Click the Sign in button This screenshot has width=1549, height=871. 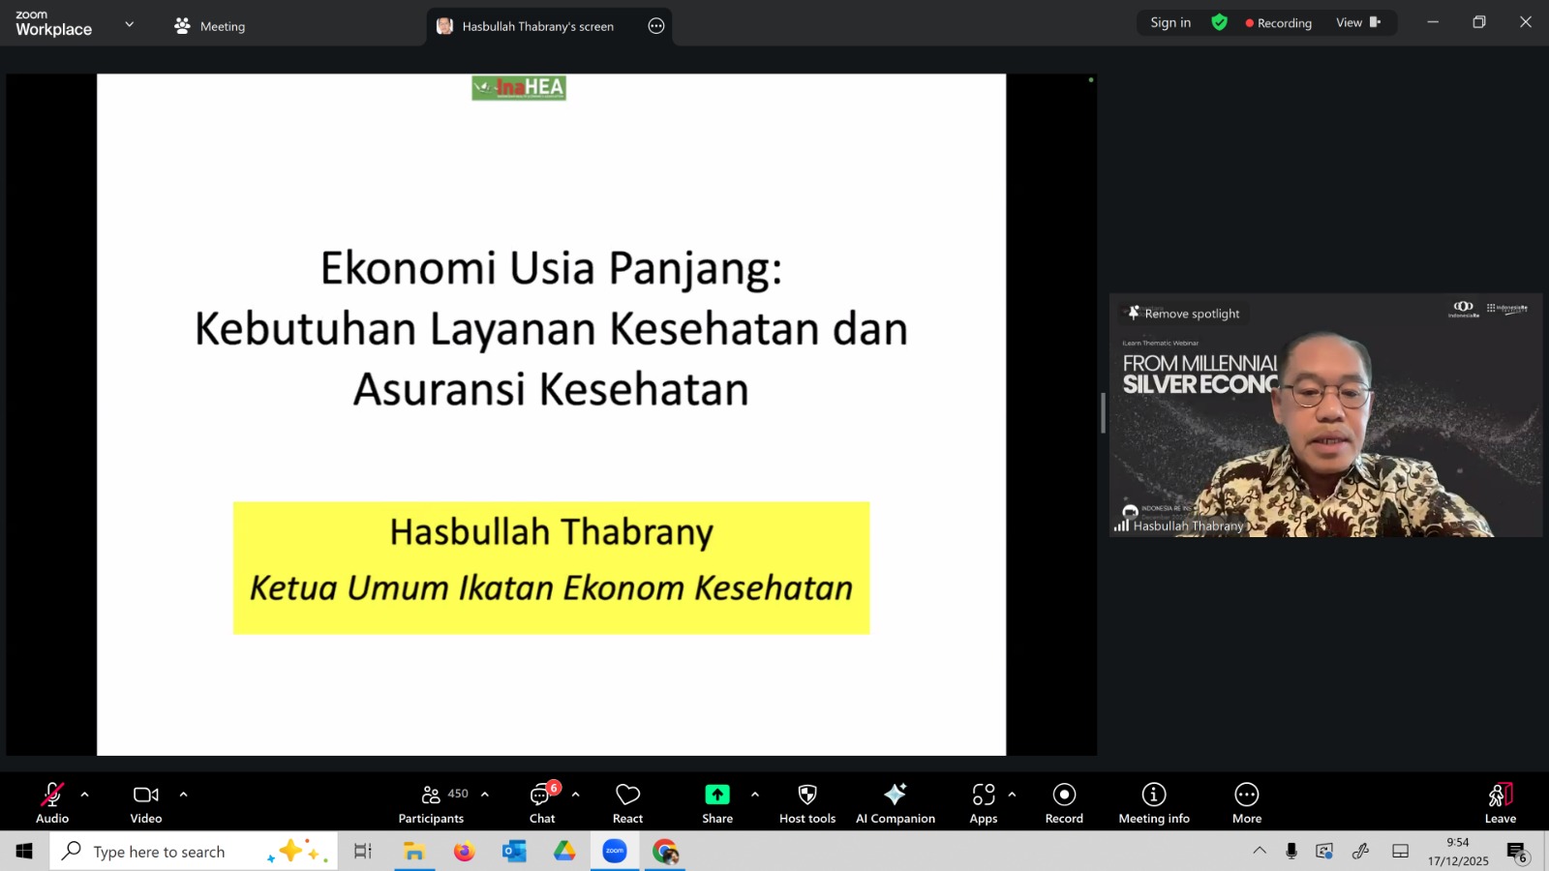tap(1170, 23)
